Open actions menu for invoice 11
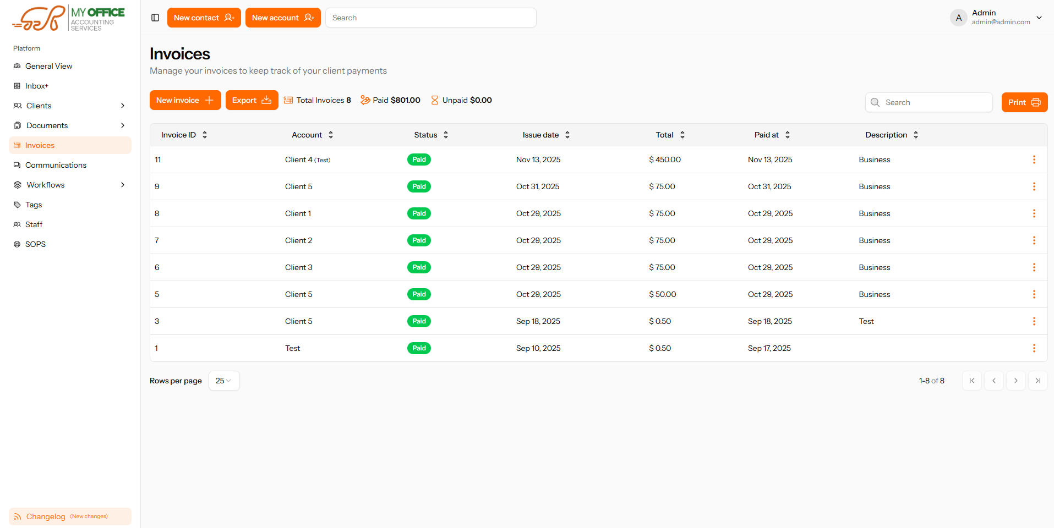Viewport: 1054px width, 528px height. pos(1034,159)
